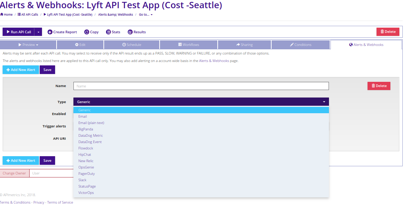Click the upper Add New Alert button
Viewport: 405px width, 207px height.
click(21, 70)
